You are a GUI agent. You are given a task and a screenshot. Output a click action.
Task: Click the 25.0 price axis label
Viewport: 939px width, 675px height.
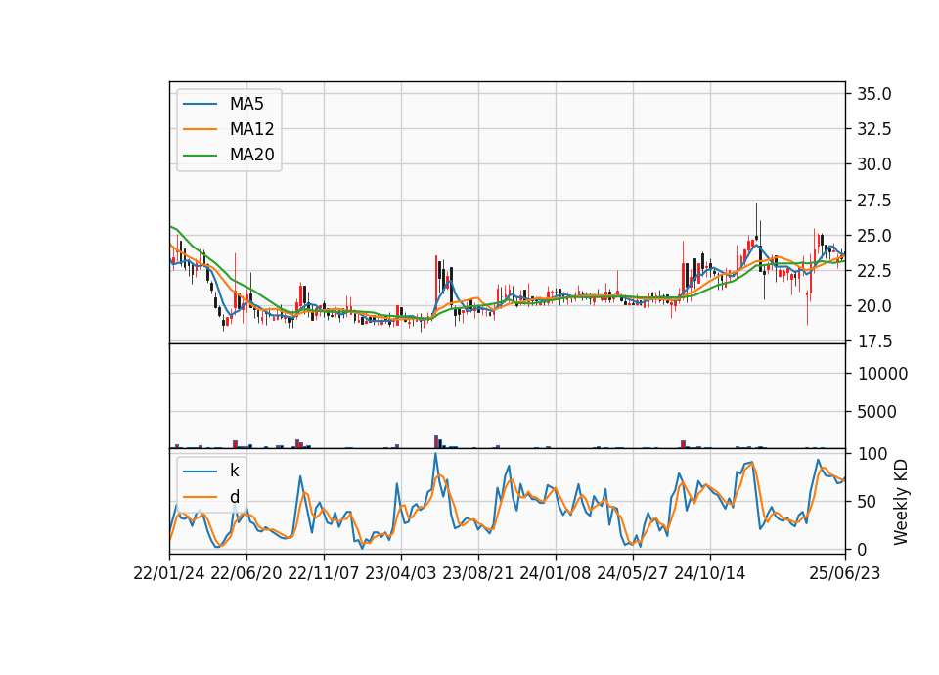pyautogui.click(x=874, y=236)
